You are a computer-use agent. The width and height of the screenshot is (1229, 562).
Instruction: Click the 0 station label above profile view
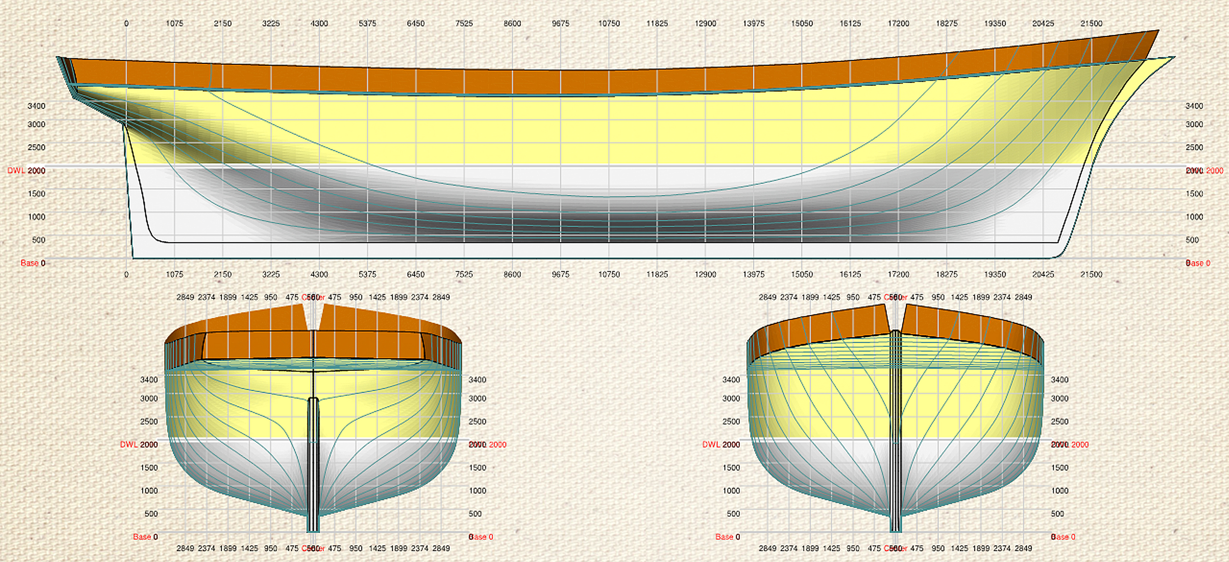126,23
